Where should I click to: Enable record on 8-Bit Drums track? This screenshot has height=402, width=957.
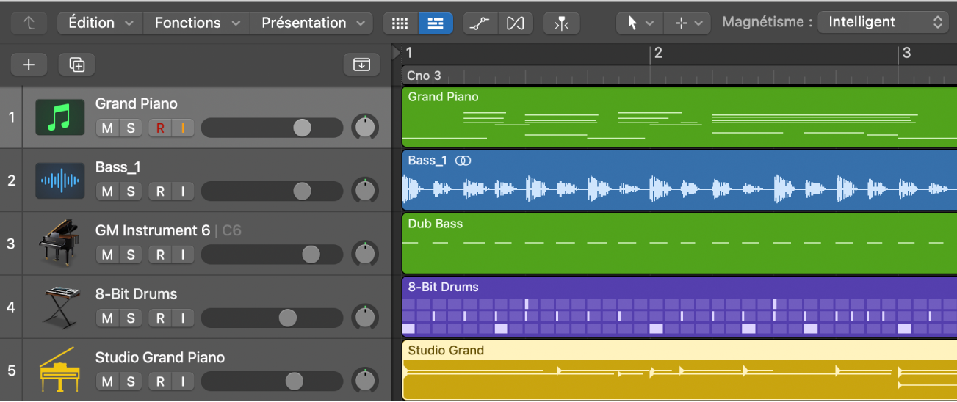click(159, 318)
